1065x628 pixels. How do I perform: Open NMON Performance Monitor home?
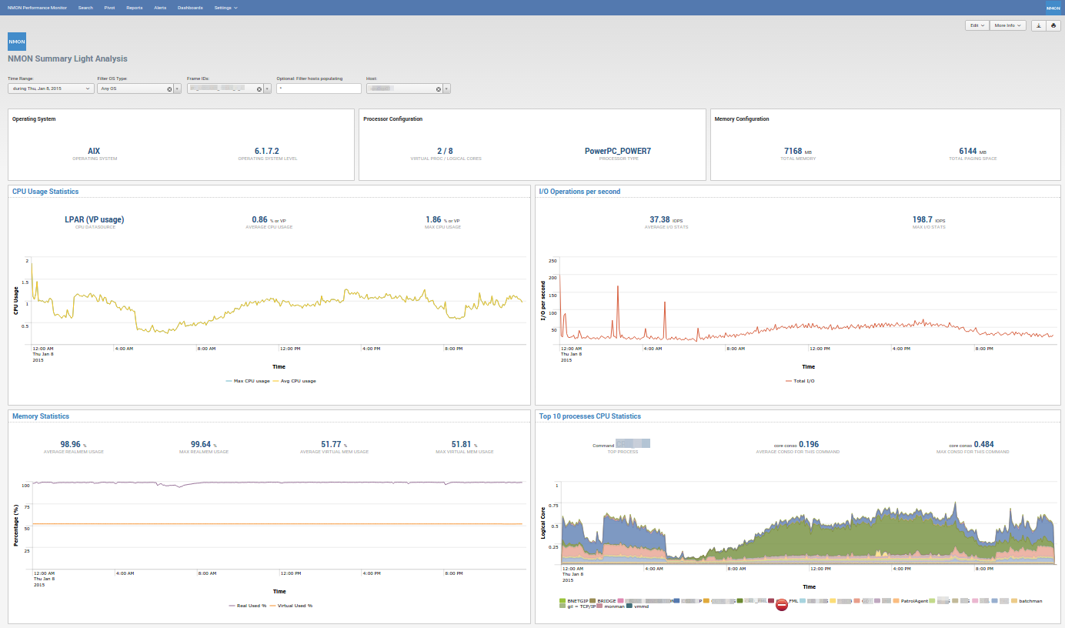38,8
